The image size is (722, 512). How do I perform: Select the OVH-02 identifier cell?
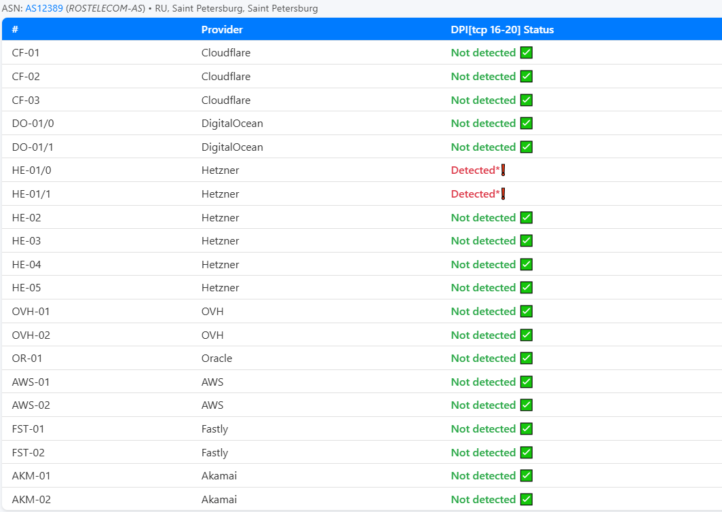[31, 335]
